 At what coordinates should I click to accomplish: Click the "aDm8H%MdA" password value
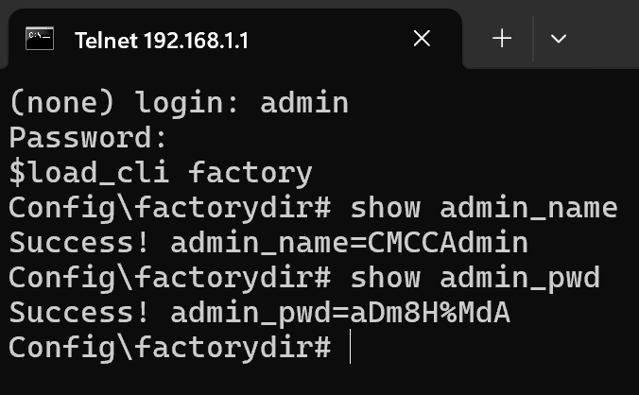click(x=430, y=313)
